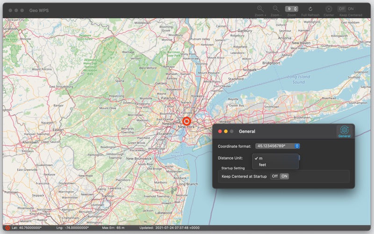Click the Yonkers label on the map
374x234 pixels.
pyautogui.click(x=197, y=96)
